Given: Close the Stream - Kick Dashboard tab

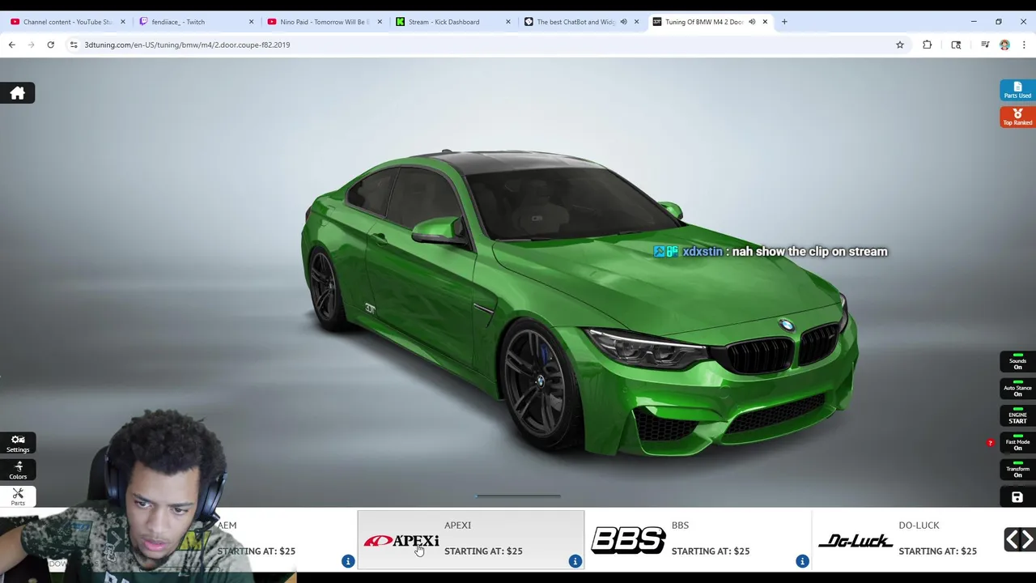Looking at the screenshot, I should pos(507,22).
